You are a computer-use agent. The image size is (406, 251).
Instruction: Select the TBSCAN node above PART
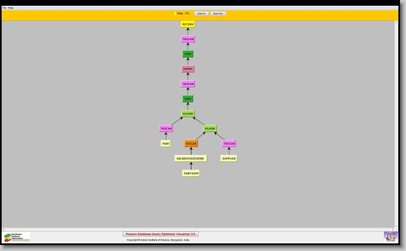pyautogui.click(x=166, y=128)
